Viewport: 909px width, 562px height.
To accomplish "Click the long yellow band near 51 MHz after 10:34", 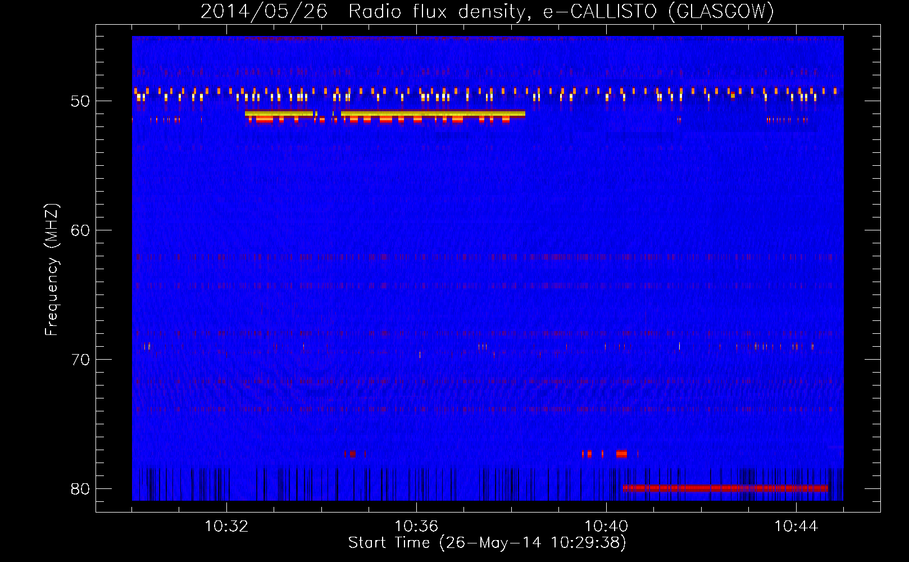I will pyautogui.click(x=433, y=114).
